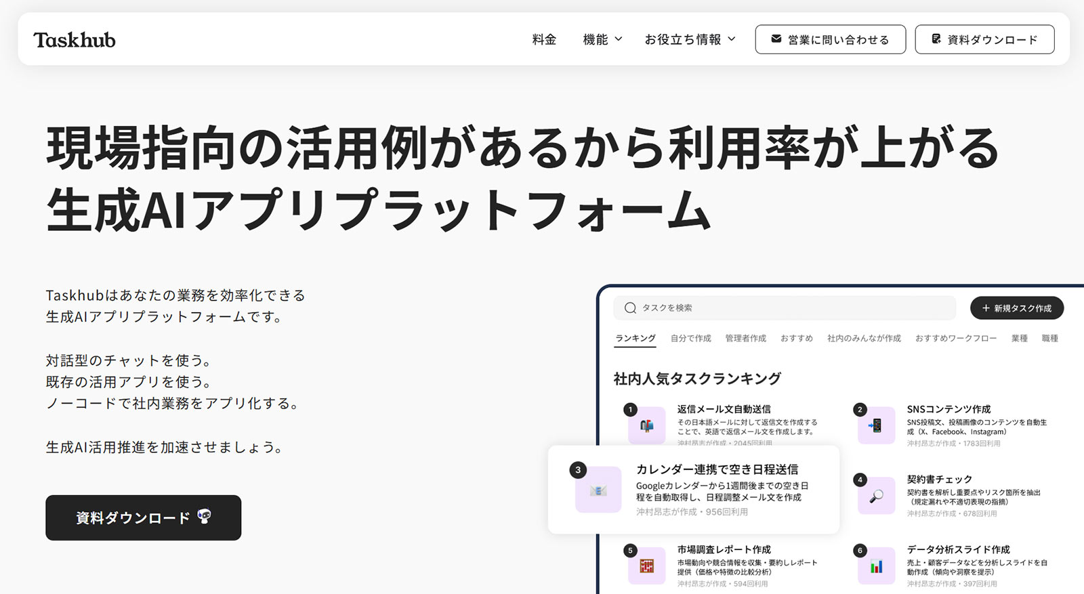The image size is (1084, 594).
Task: Click the bar chart icon for データ分析スライド作成
Action: click(x=877, y=566)
